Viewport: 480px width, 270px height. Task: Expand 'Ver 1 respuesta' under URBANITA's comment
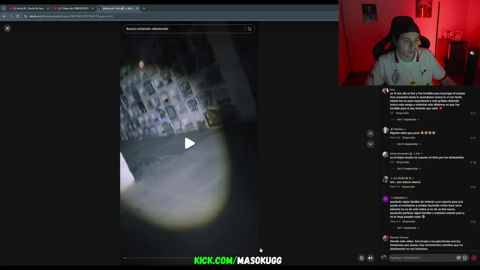click(x=408, y=228)
